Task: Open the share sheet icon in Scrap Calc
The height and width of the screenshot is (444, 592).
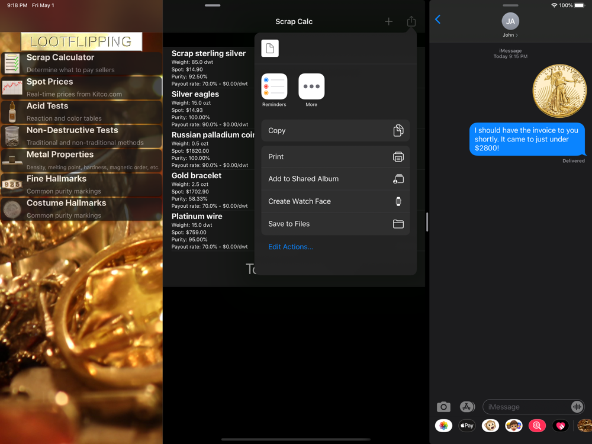Action: 411,21
